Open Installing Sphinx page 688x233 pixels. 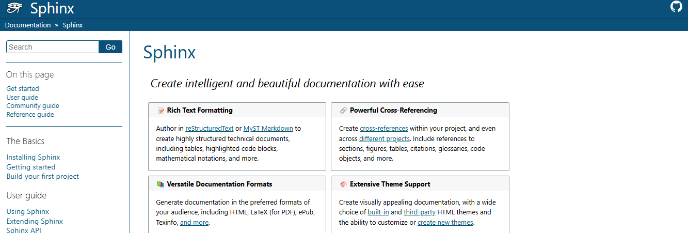(33, 158)
